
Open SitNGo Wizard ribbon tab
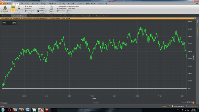click(90, 4)
